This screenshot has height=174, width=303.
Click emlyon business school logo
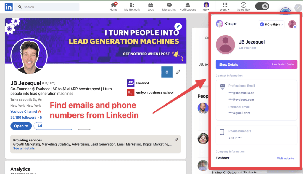click(130, 92)
